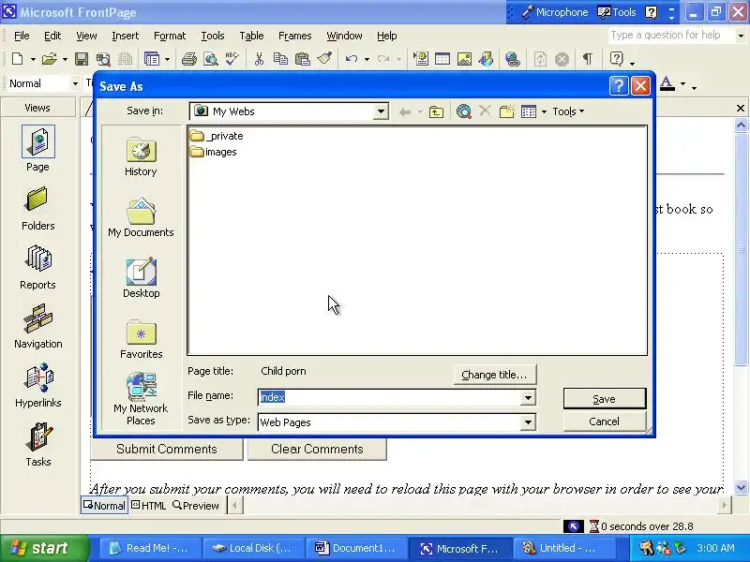Viewport: 750px width, 562px height.
Task: Expand the Font Color dropdown arrow
Action: pos(682,84)
